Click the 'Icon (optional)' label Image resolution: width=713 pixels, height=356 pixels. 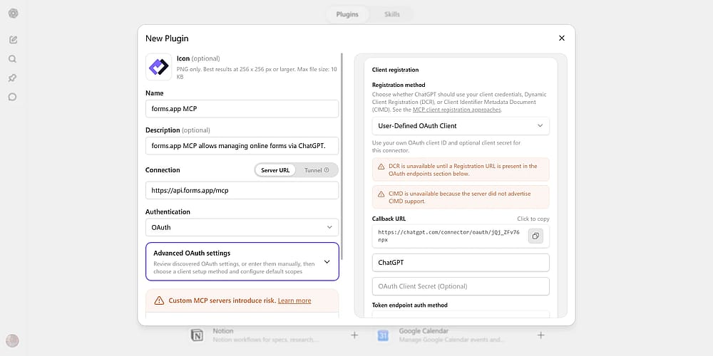pos(198,58)
